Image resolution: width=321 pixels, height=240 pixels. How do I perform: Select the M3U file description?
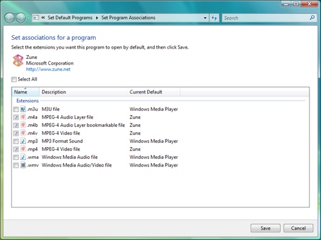point(51,109)
